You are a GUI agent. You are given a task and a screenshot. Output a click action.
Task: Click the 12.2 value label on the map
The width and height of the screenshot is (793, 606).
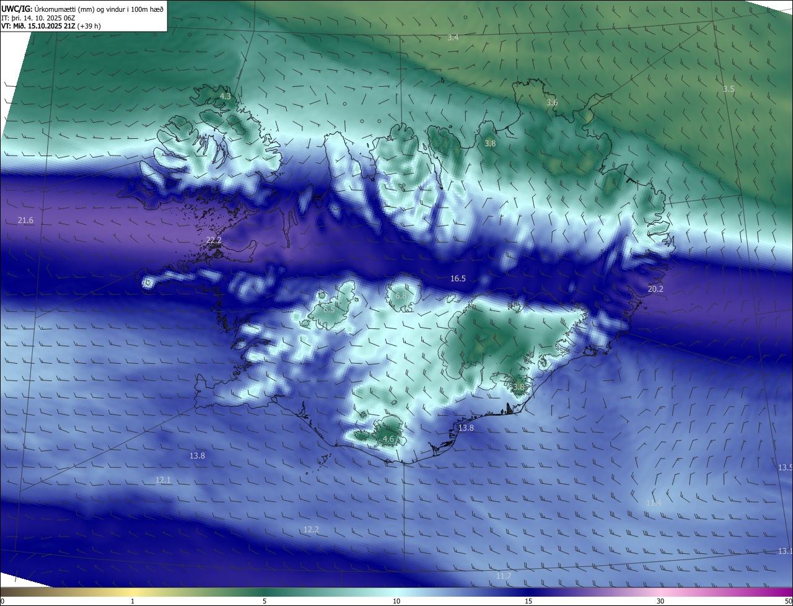coord(311,529)
